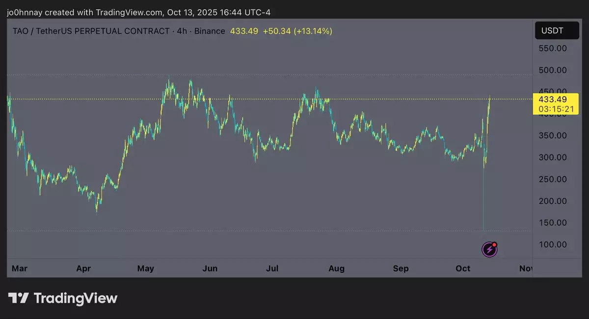Click the 100.00 price axis label
Image resolution: width=589 pixels, height=319 pixels.
coord(553,245)
